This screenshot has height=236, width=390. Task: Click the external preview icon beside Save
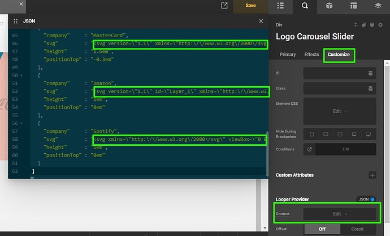[224, 6]
